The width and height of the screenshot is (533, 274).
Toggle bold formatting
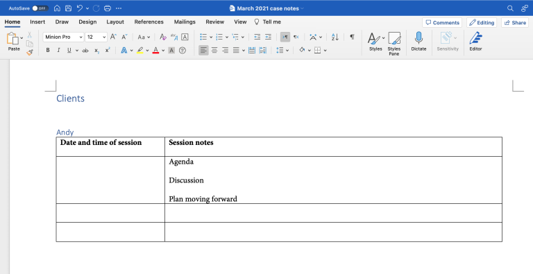tap(48, 51)
